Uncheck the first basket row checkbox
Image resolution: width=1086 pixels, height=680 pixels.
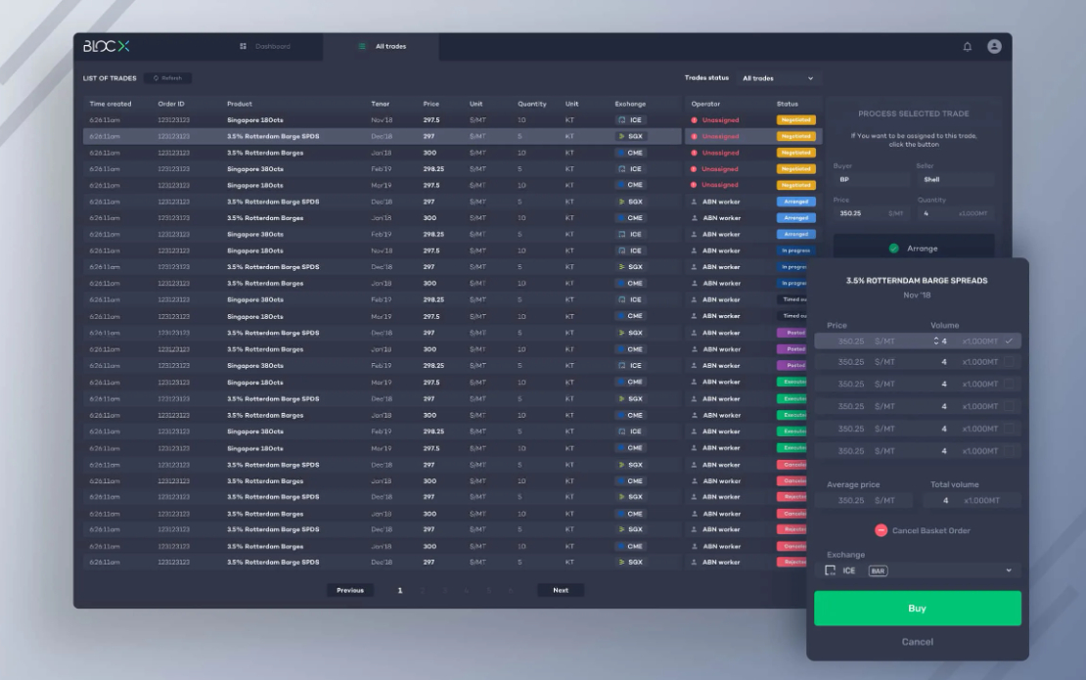1009,340
